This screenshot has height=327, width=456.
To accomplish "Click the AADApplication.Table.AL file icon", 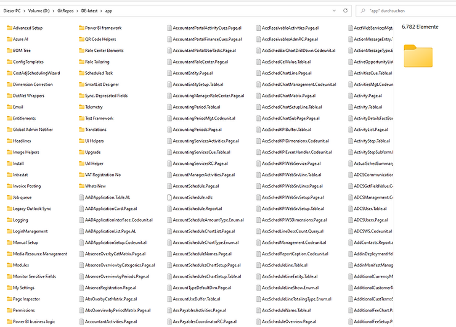I will tap(81, 197).
